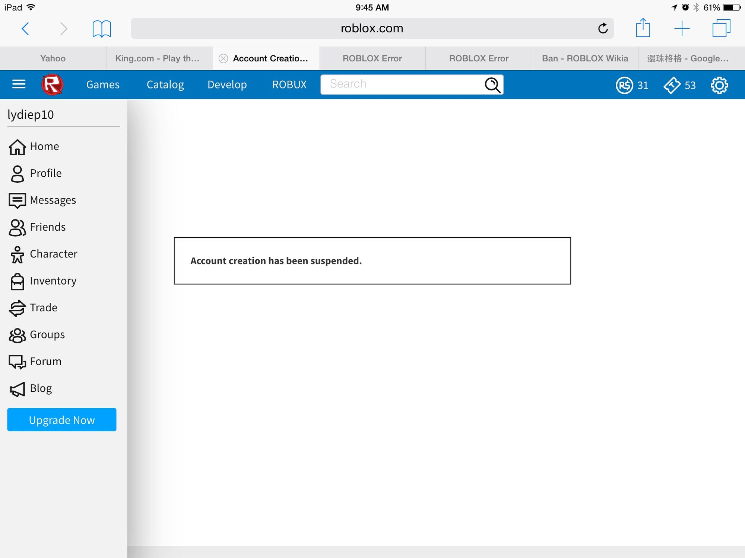Tap the Safari forward arrow
The width and height of the screenshot is (745, 558).
64,28
